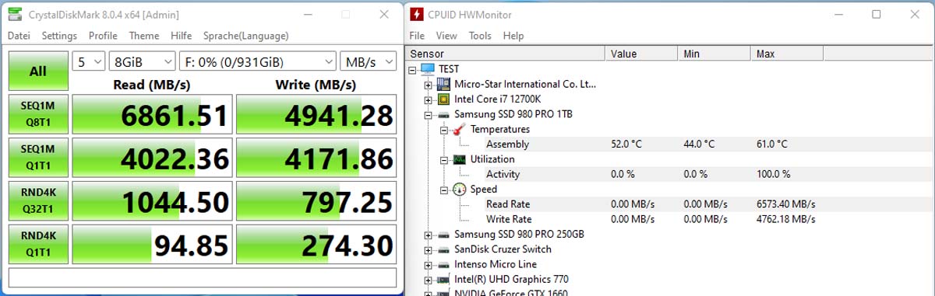Click the Max column header
The image size is (935, 296).
(786, 54)
